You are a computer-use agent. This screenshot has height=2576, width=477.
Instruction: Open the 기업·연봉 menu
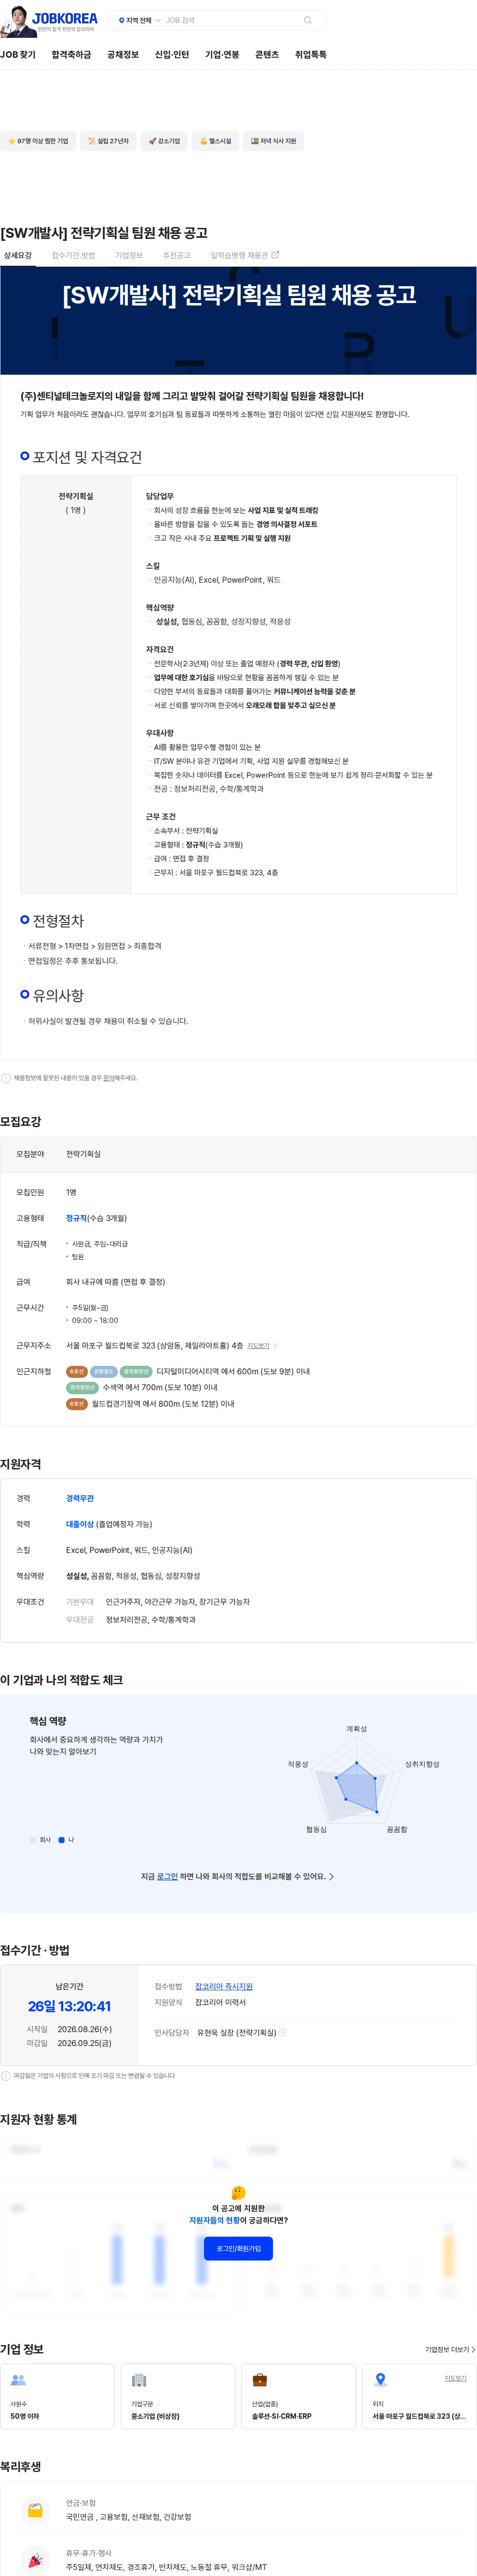222,55
